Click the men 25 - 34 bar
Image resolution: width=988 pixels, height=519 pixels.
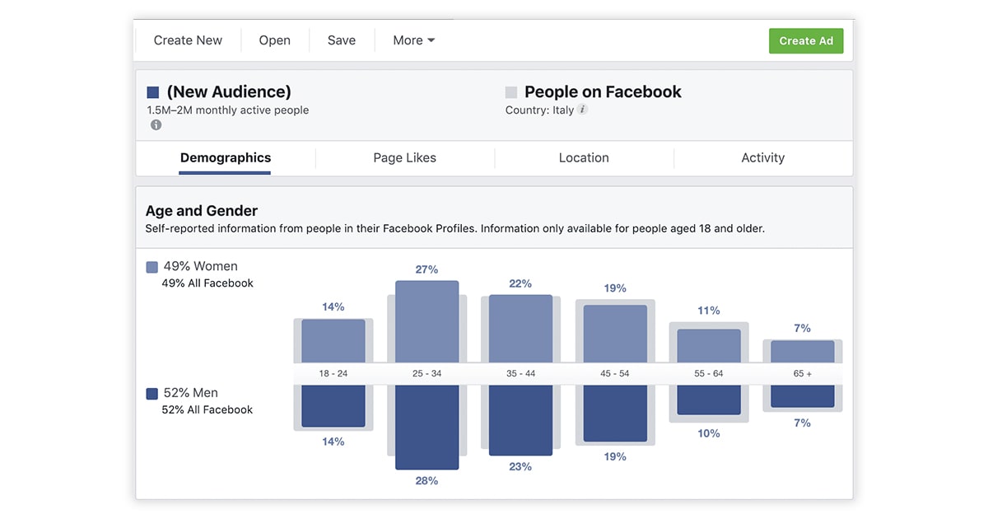tap(426, 427)
